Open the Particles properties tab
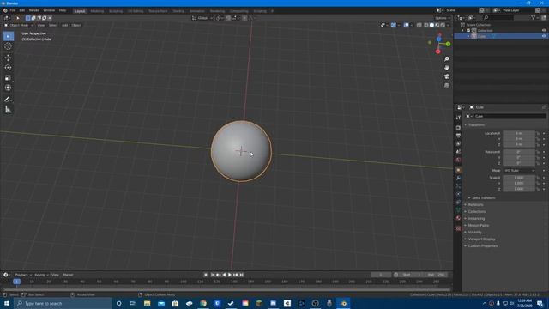Viewport: 549px width, 309px height. pyautogui.click(x=458, y=186)
